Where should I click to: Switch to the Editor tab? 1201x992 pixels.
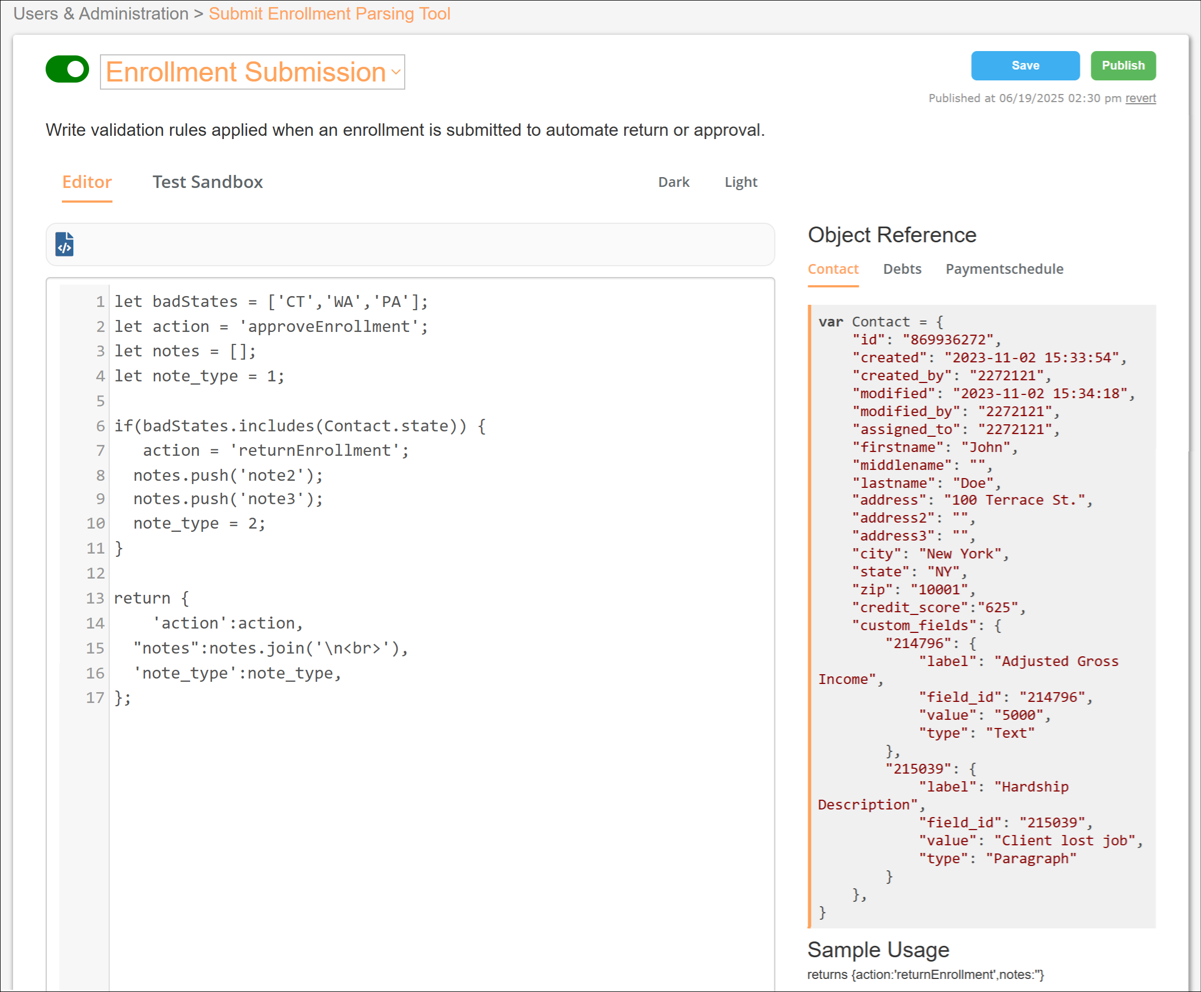coord(87,183)
